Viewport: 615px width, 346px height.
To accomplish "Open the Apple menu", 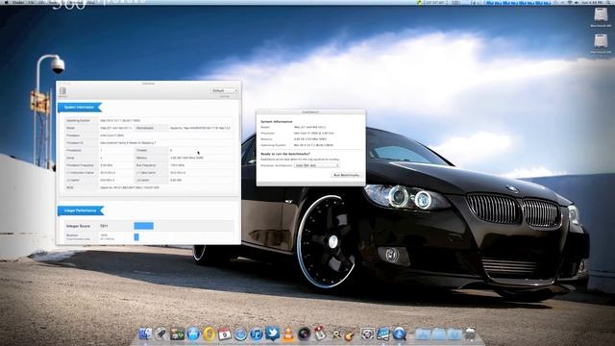I will (7, 2).
